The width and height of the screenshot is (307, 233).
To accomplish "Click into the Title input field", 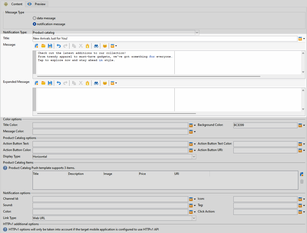I will tap(165, 38).
